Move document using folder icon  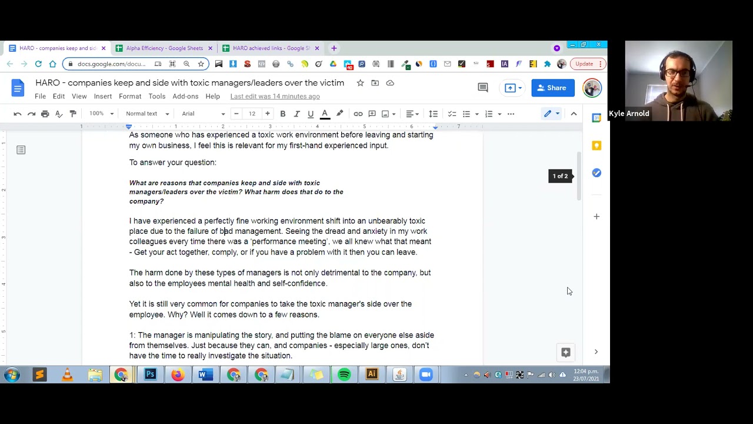click(375, 83)
